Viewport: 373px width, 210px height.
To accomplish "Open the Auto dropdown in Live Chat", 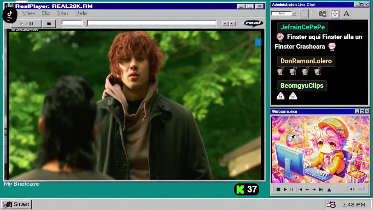I will click(294, 13).
